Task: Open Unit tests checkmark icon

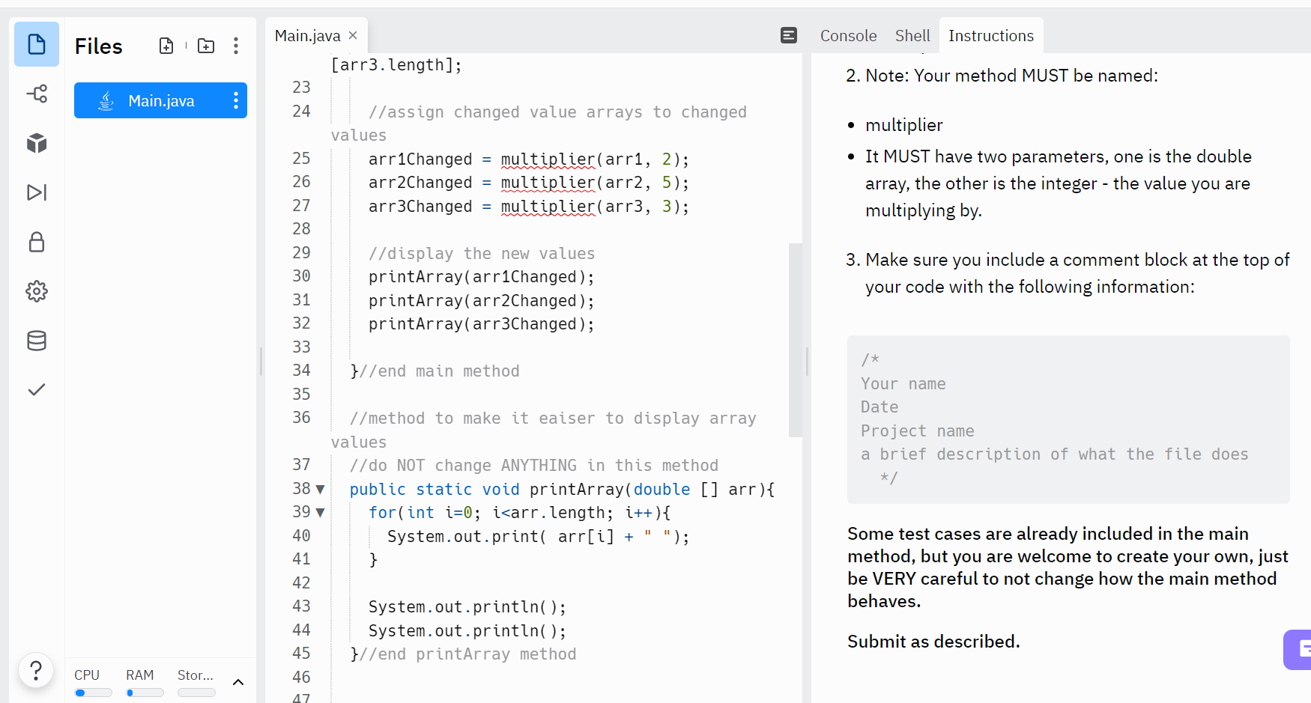Action: (x=37, y=389)
